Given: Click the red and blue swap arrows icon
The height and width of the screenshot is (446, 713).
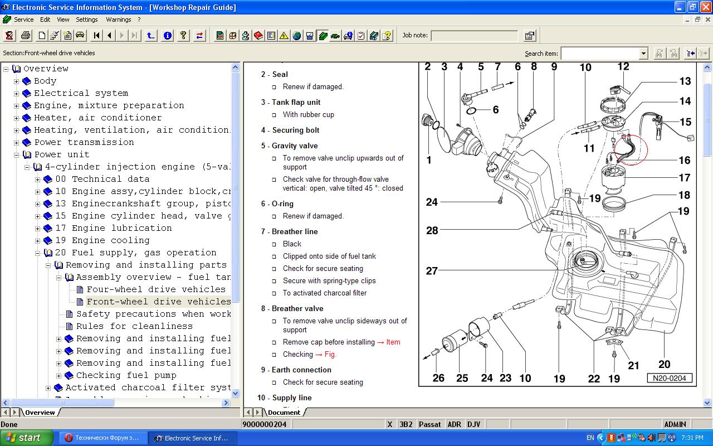Looking at the screenshot, I should (x=199, y=36).
